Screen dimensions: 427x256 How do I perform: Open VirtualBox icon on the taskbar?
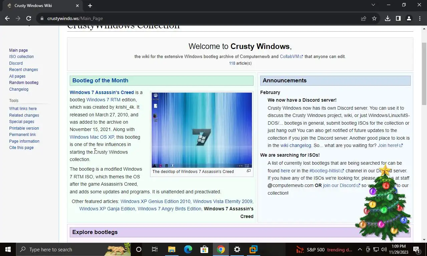[x=254, y=249]
